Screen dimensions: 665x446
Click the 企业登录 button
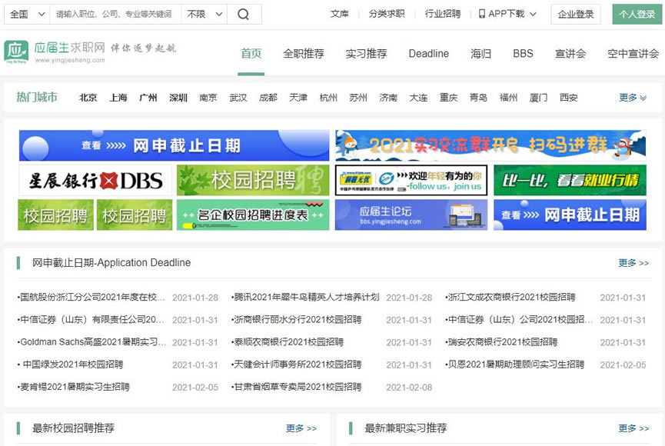576,15
